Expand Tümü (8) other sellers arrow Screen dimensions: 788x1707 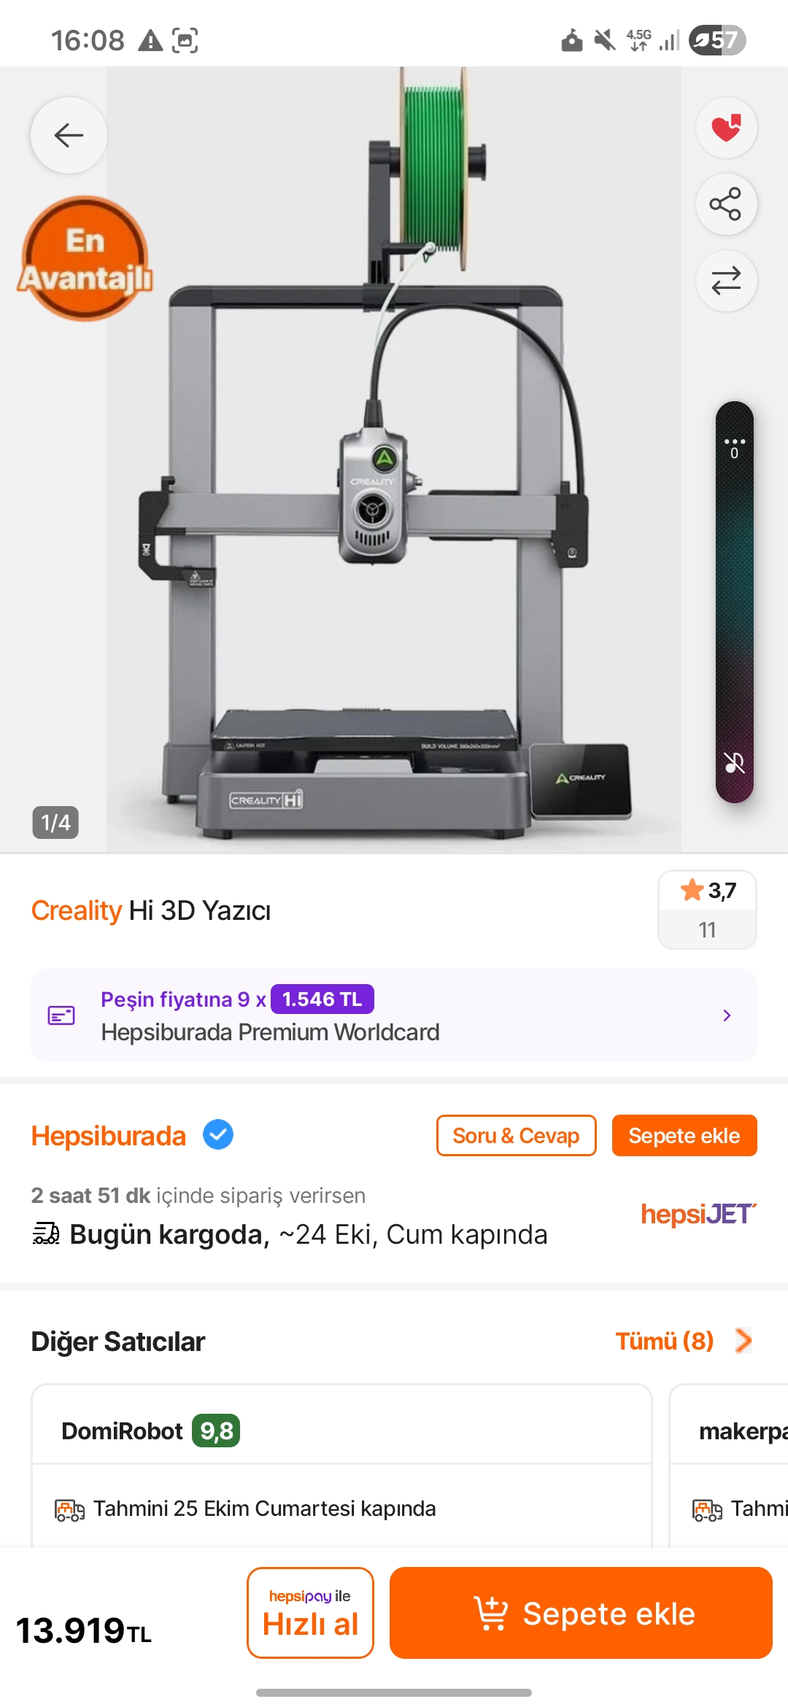pyautogui.click(x=743, y=1340)
